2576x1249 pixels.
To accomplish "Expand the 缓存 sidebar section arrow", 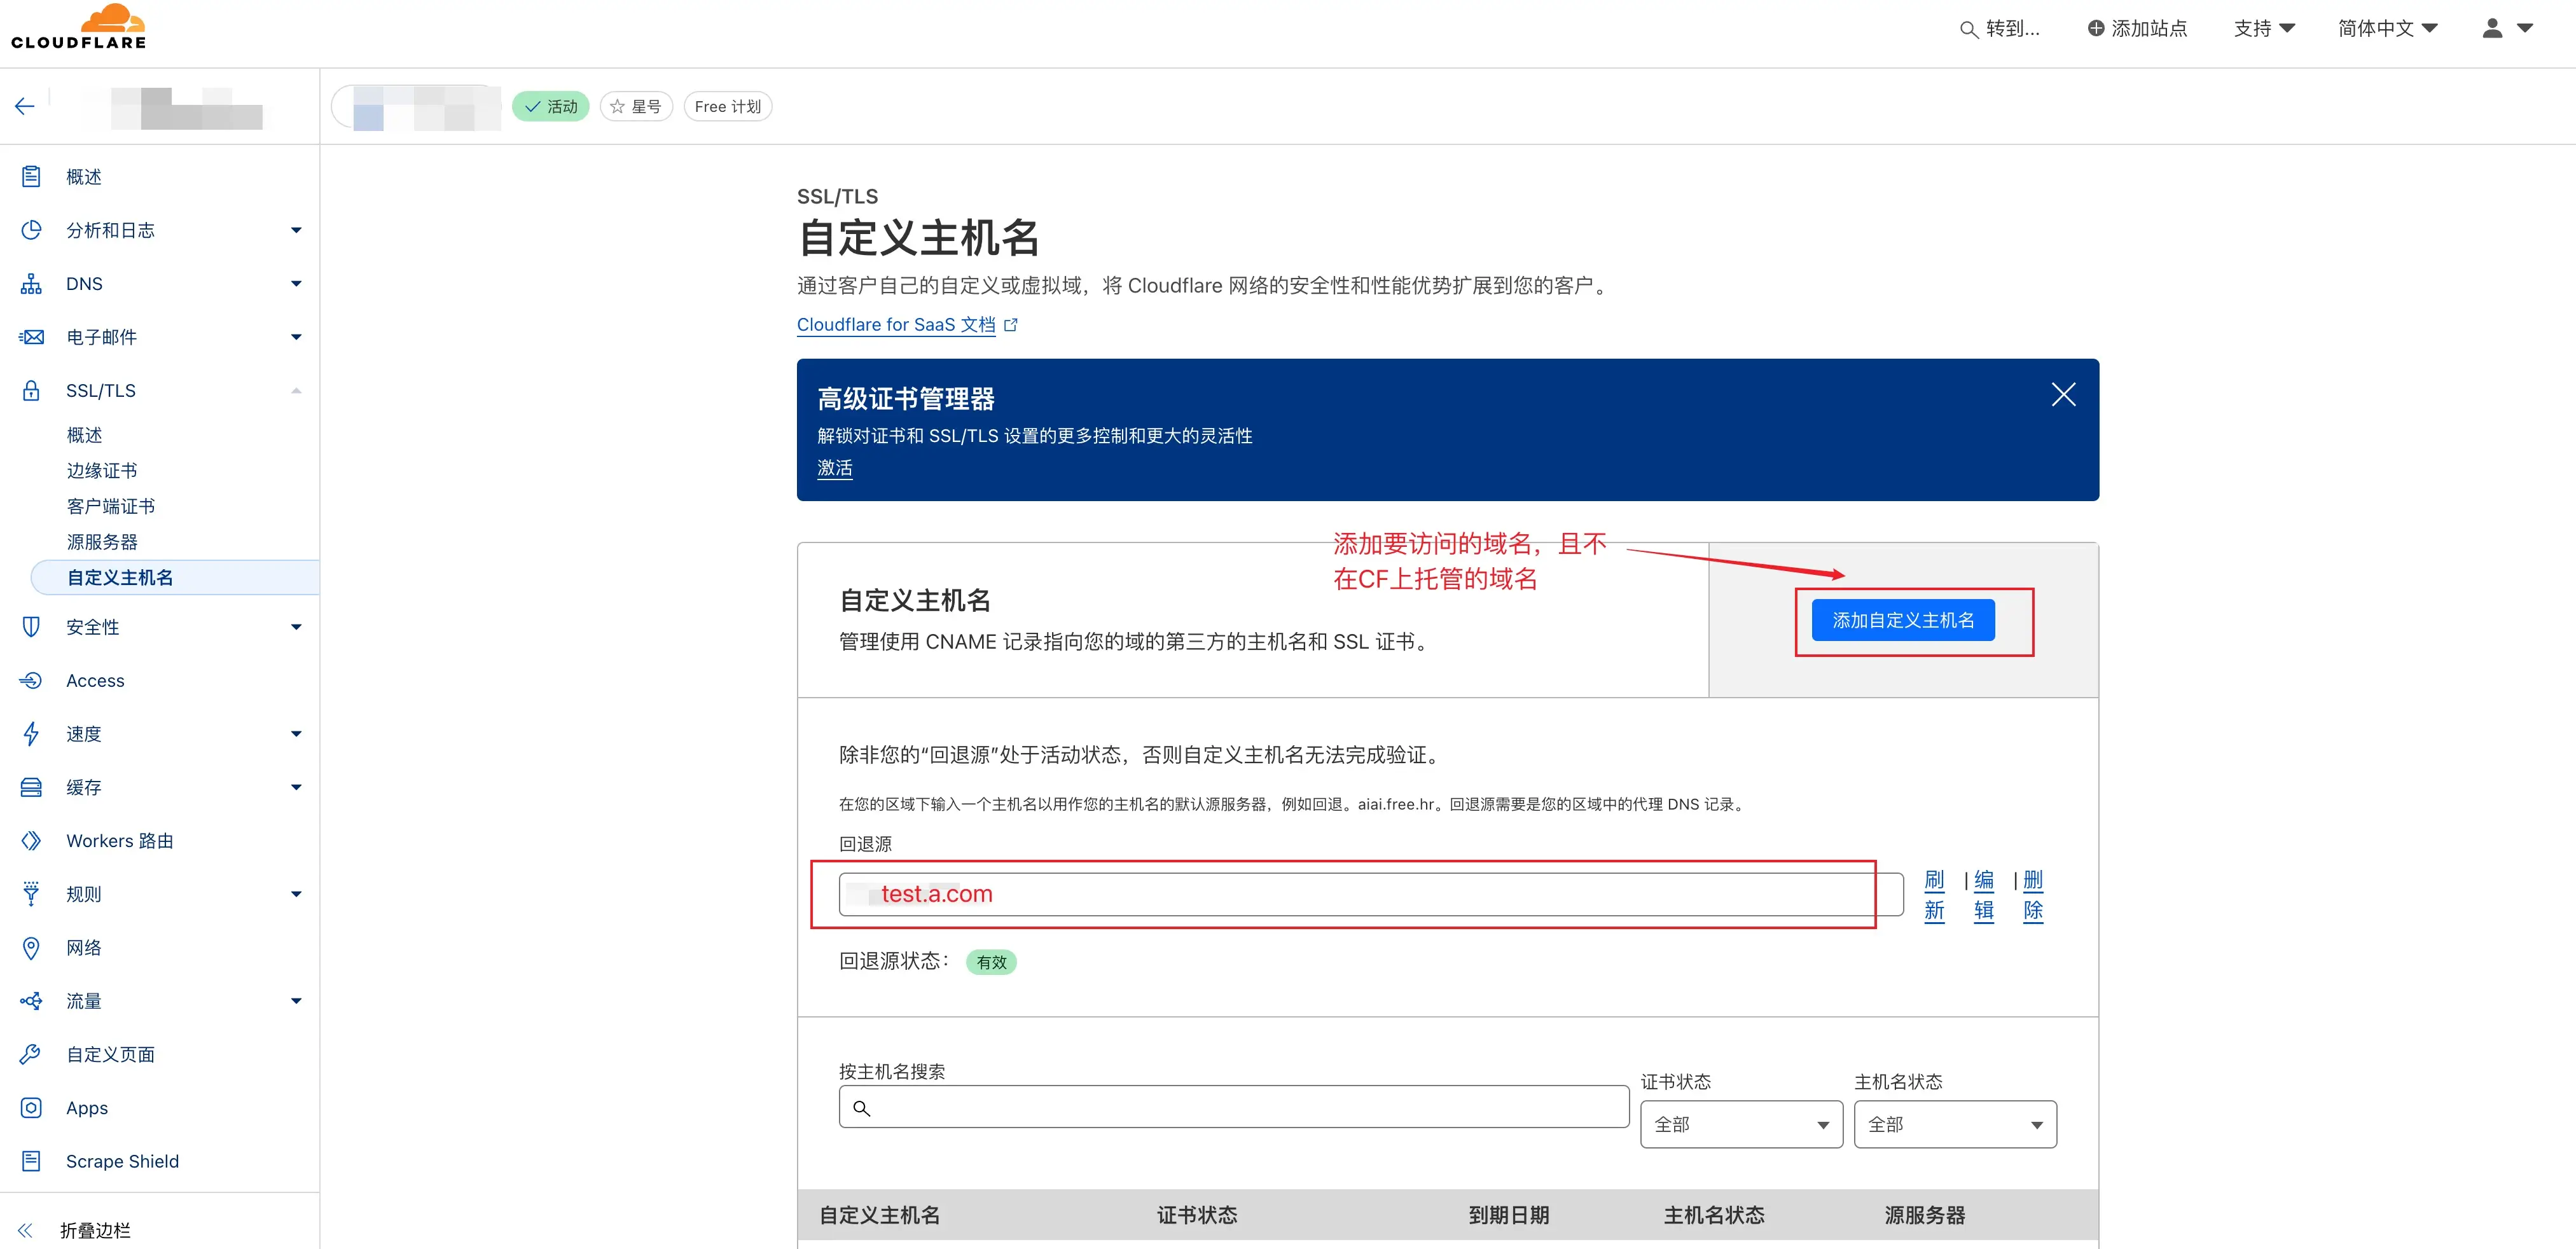I will click(296, 788).
